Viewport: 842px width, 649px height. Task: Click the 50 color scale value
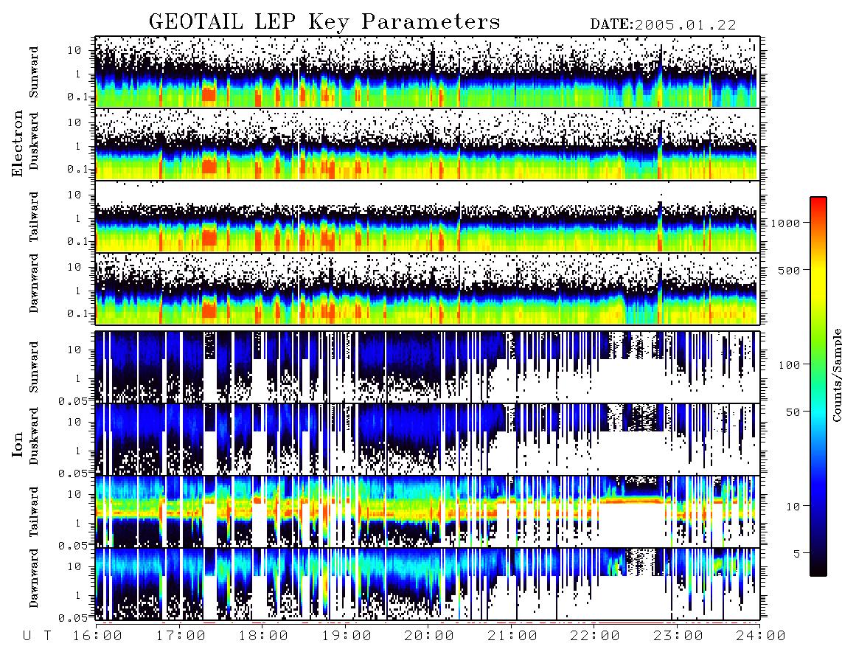tap(793, 412)
